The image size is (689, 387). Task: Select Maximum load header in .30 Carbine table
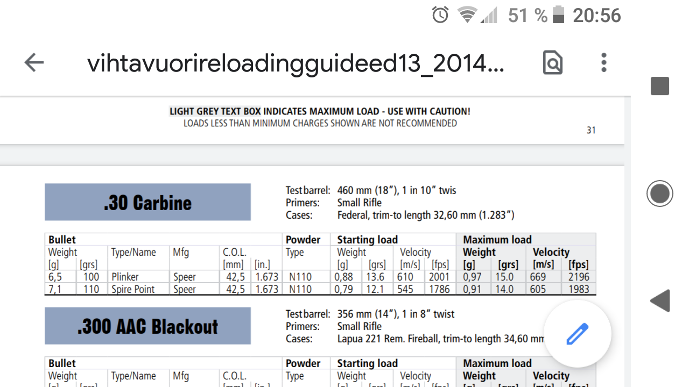tap(497, 240)
